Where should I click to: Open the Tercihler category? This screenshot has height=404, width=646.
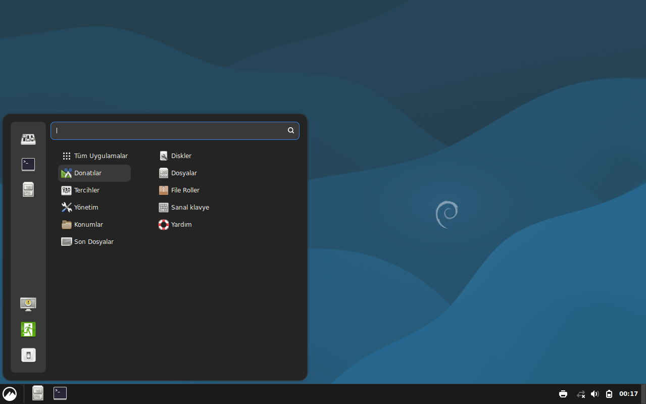[x=94, y=190]
